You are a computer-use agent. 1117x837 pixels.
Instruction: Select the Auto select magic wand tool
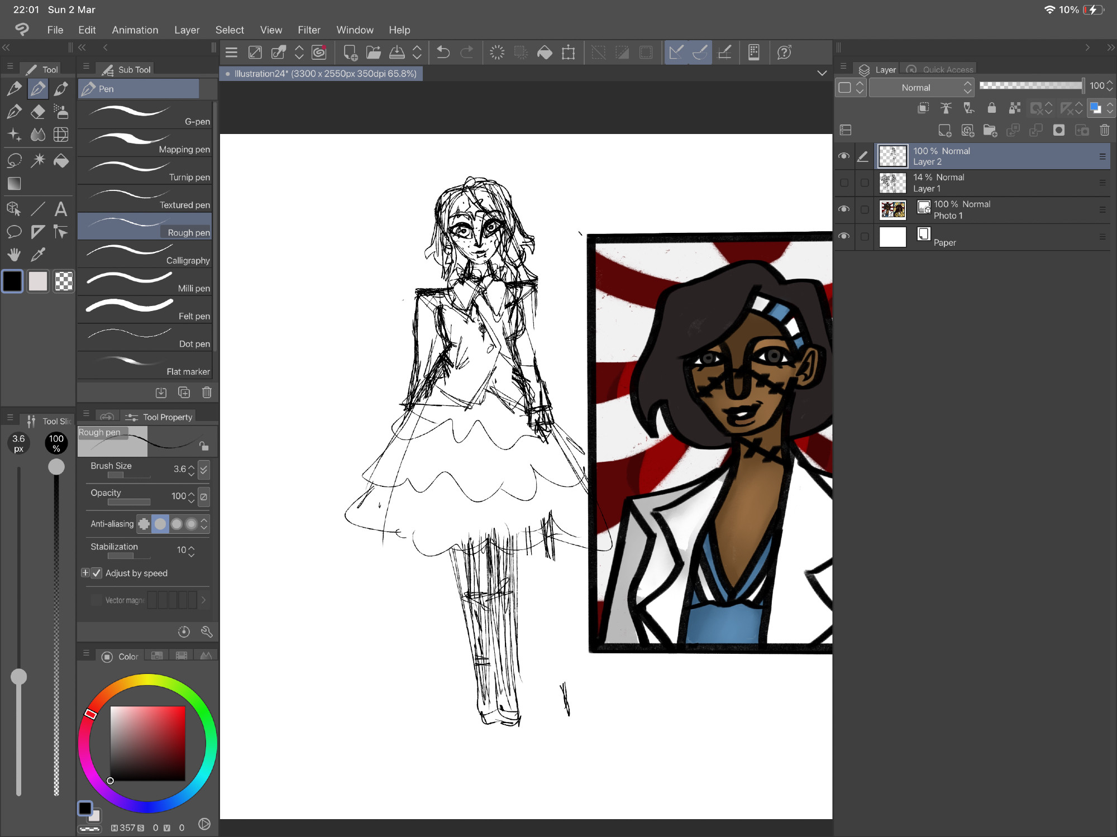click(x=37, y=161)
